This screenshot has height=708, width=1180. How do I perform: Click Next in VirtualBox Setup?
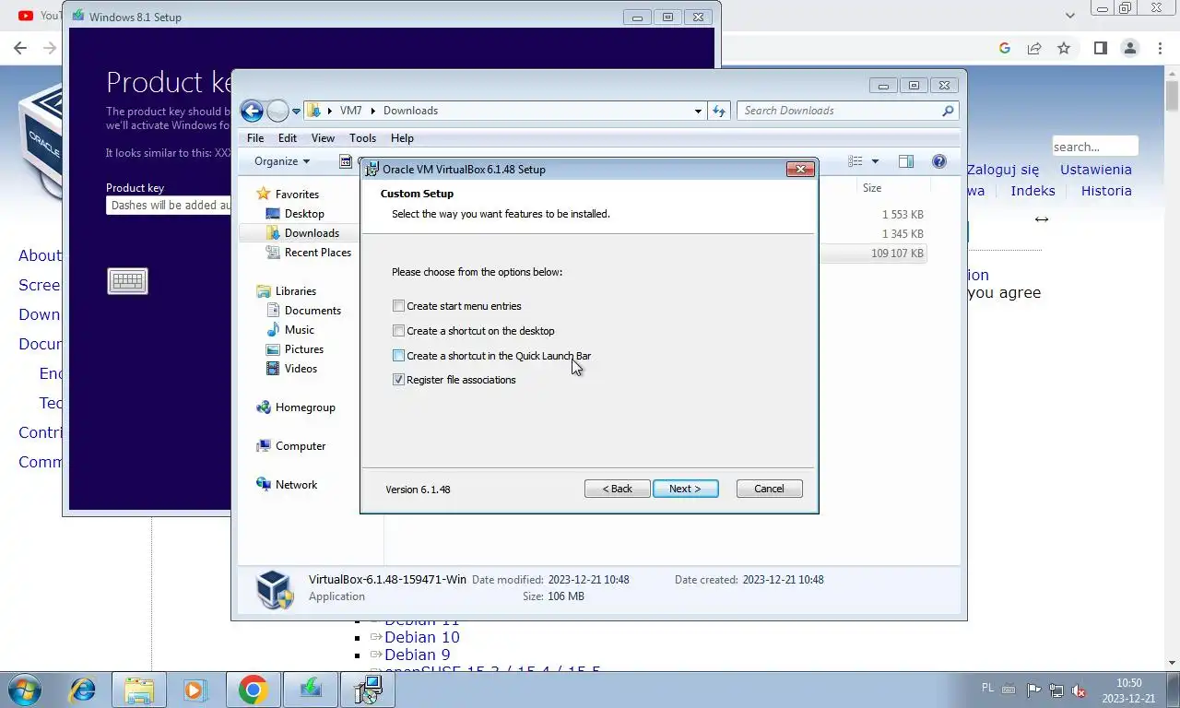[685, 489]
